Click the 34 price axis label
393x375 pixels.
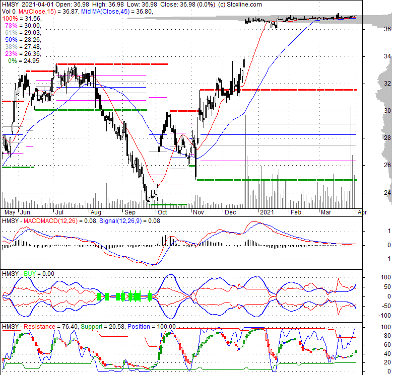tap(387, 56)
